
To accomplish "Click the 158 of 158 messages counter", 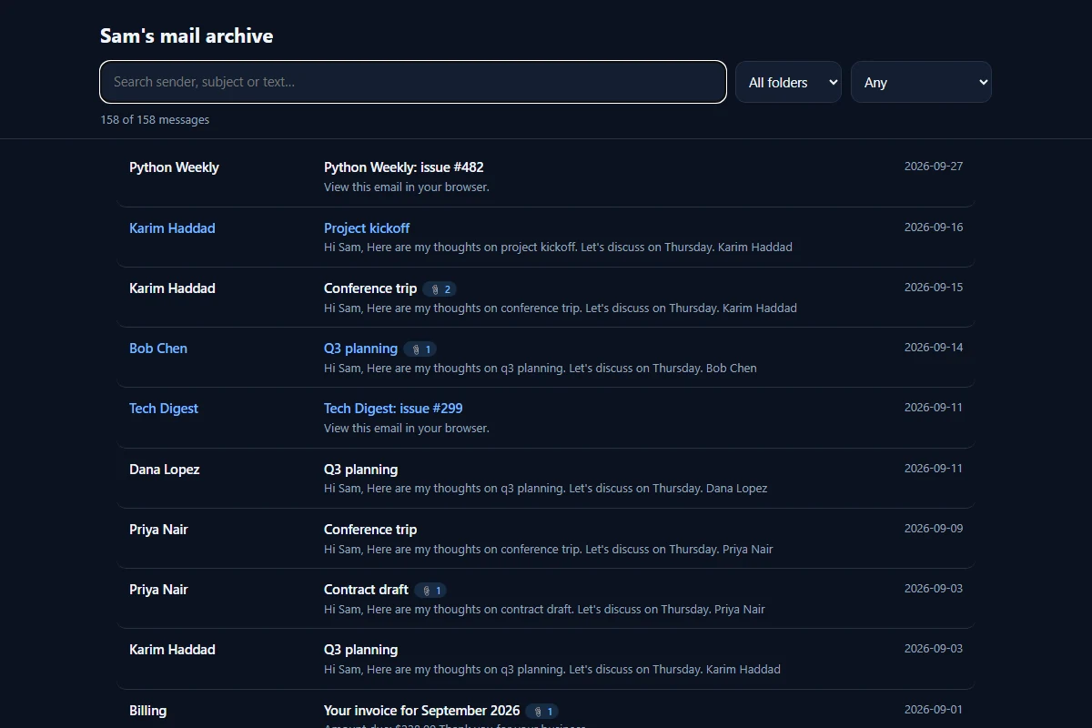I will click(x=155, y=120).
